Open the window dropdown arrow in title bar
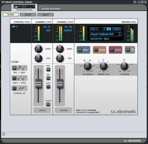 coord(135,2)
